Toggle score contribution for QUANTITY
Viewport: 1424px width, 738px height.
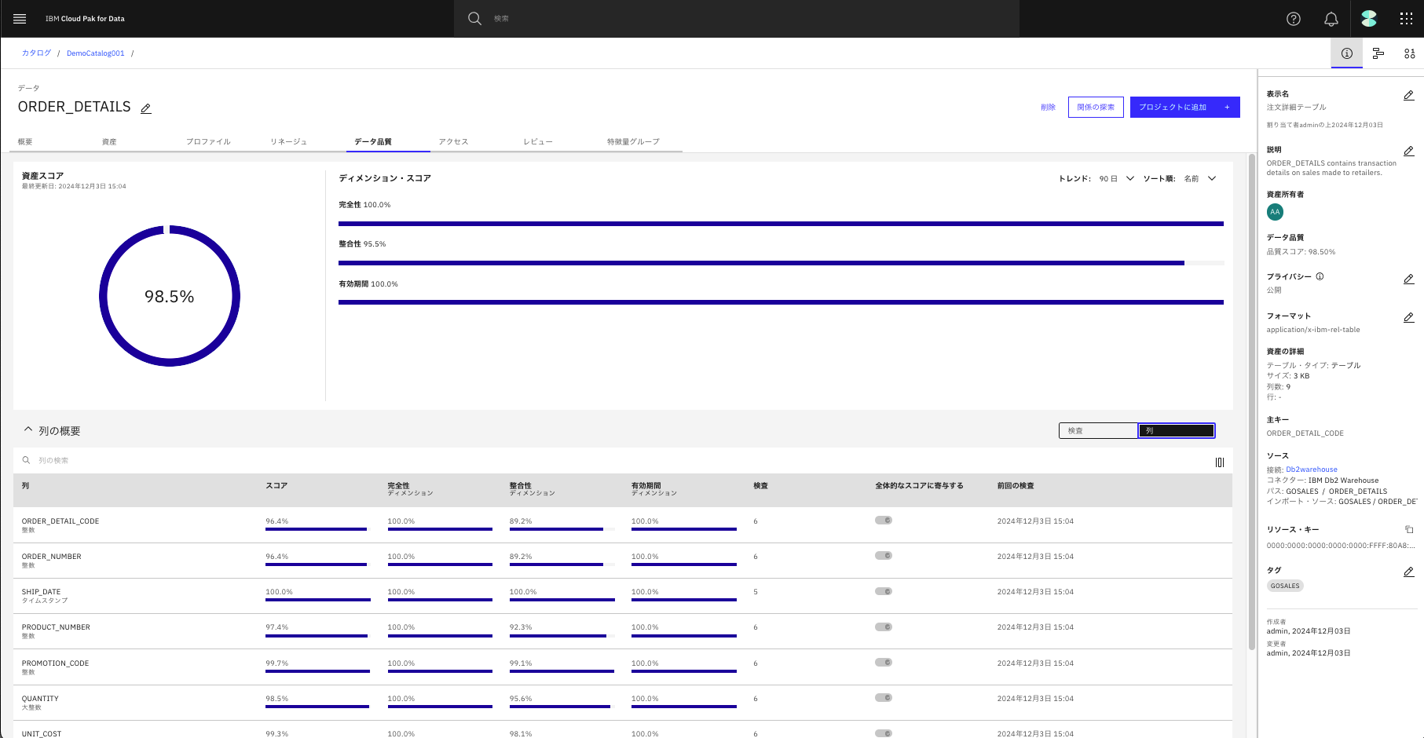coord(884,697)
